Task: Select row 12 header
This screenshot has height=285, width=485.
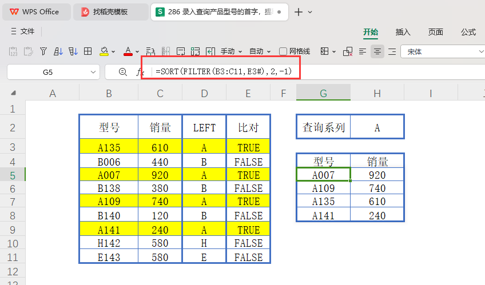Action: (13, 271)
